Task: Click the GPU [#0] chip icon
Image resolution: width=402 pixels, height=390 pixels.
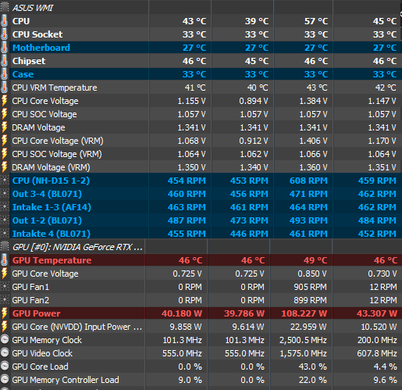Action: 5,246
